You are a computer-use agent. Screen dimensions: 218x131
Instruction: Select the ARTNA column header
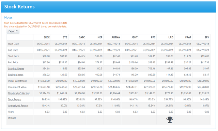[x=116, y=37]
